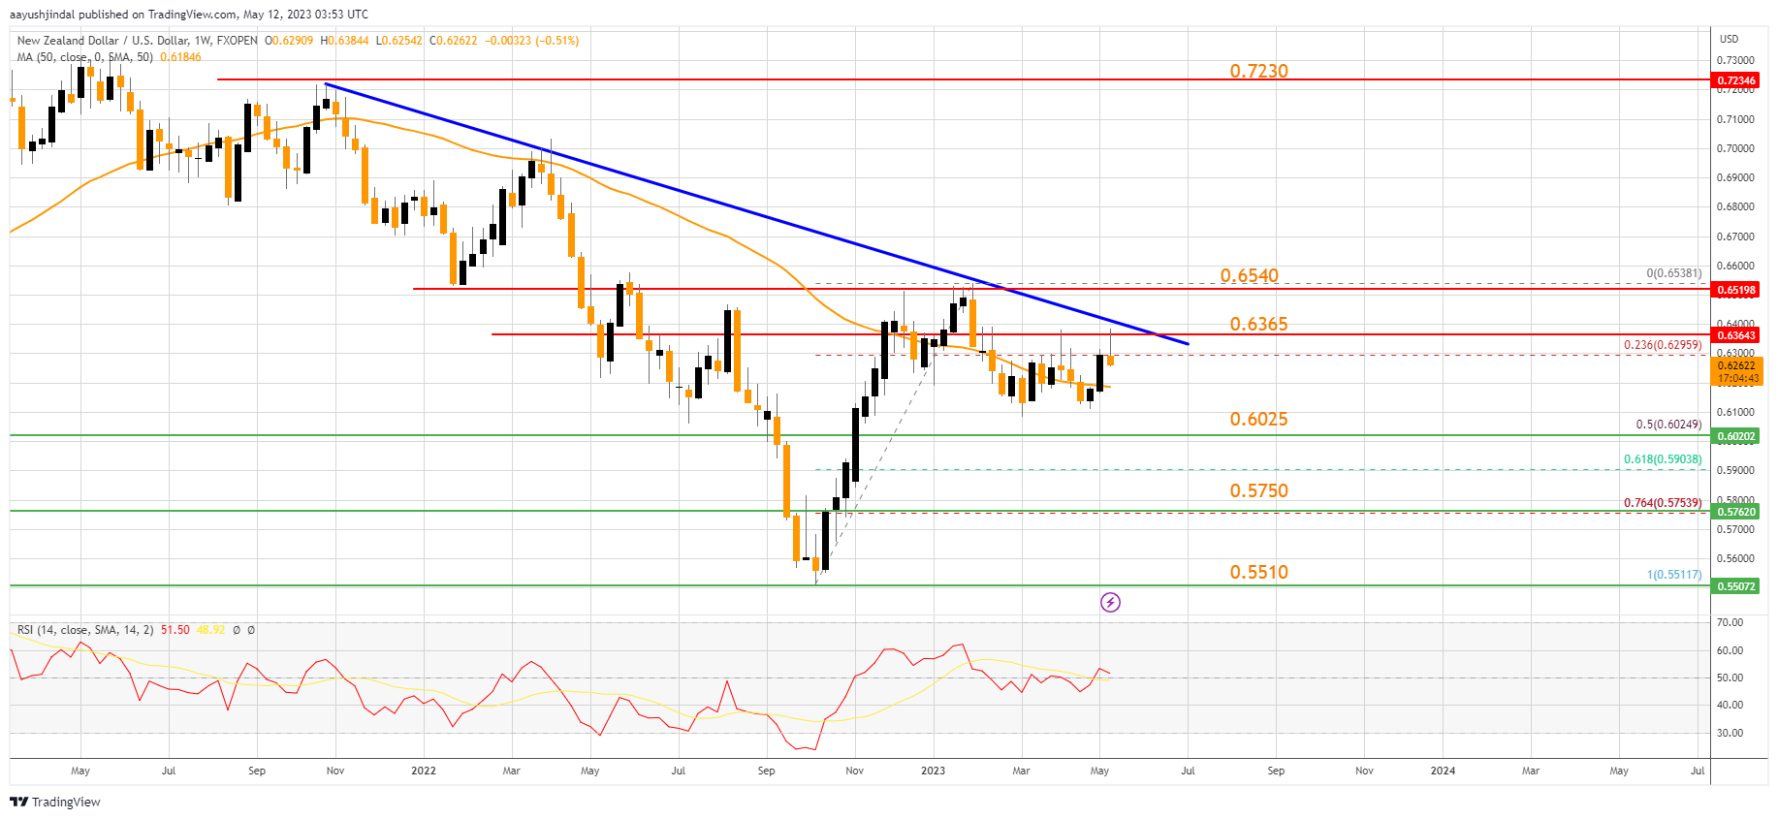Click RSI 70.00 level on scale
The width and height of the screenshot is (1778, 819).
[x=1730, y=622]
